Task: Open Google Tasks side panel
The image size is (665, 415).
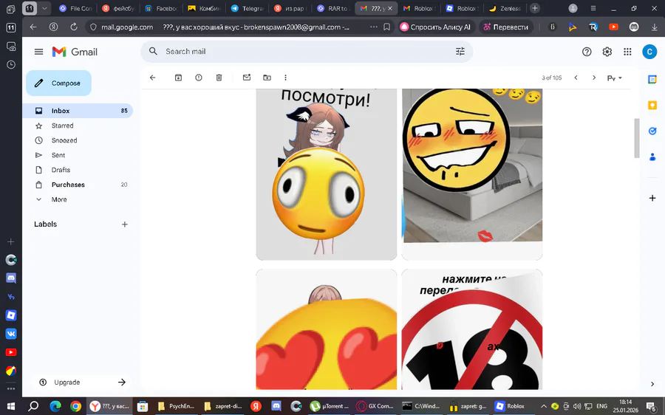Action: (x=652, y=131)
